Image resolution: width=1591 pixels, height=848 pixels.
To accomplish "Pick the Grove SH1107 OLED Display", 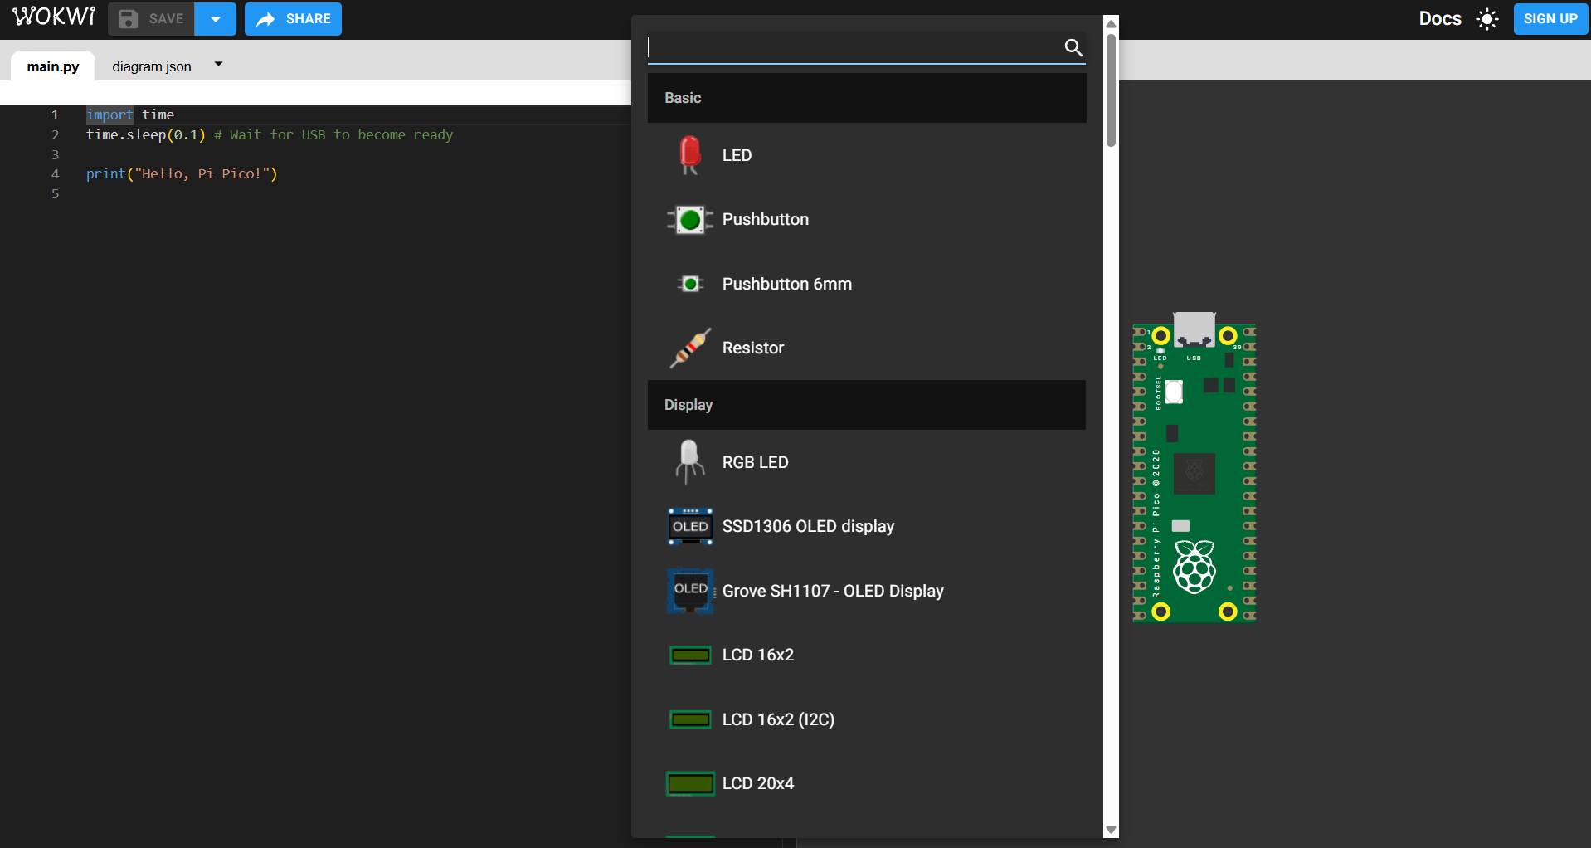I will click(x=832, y=591).
